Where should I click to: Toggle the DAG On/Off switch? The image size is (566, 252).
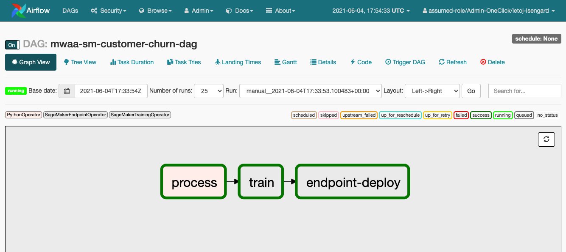12,45
